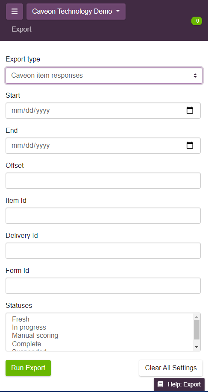208x392 pixels.
Task: Focus the Item Id input field
Action: 103,216
